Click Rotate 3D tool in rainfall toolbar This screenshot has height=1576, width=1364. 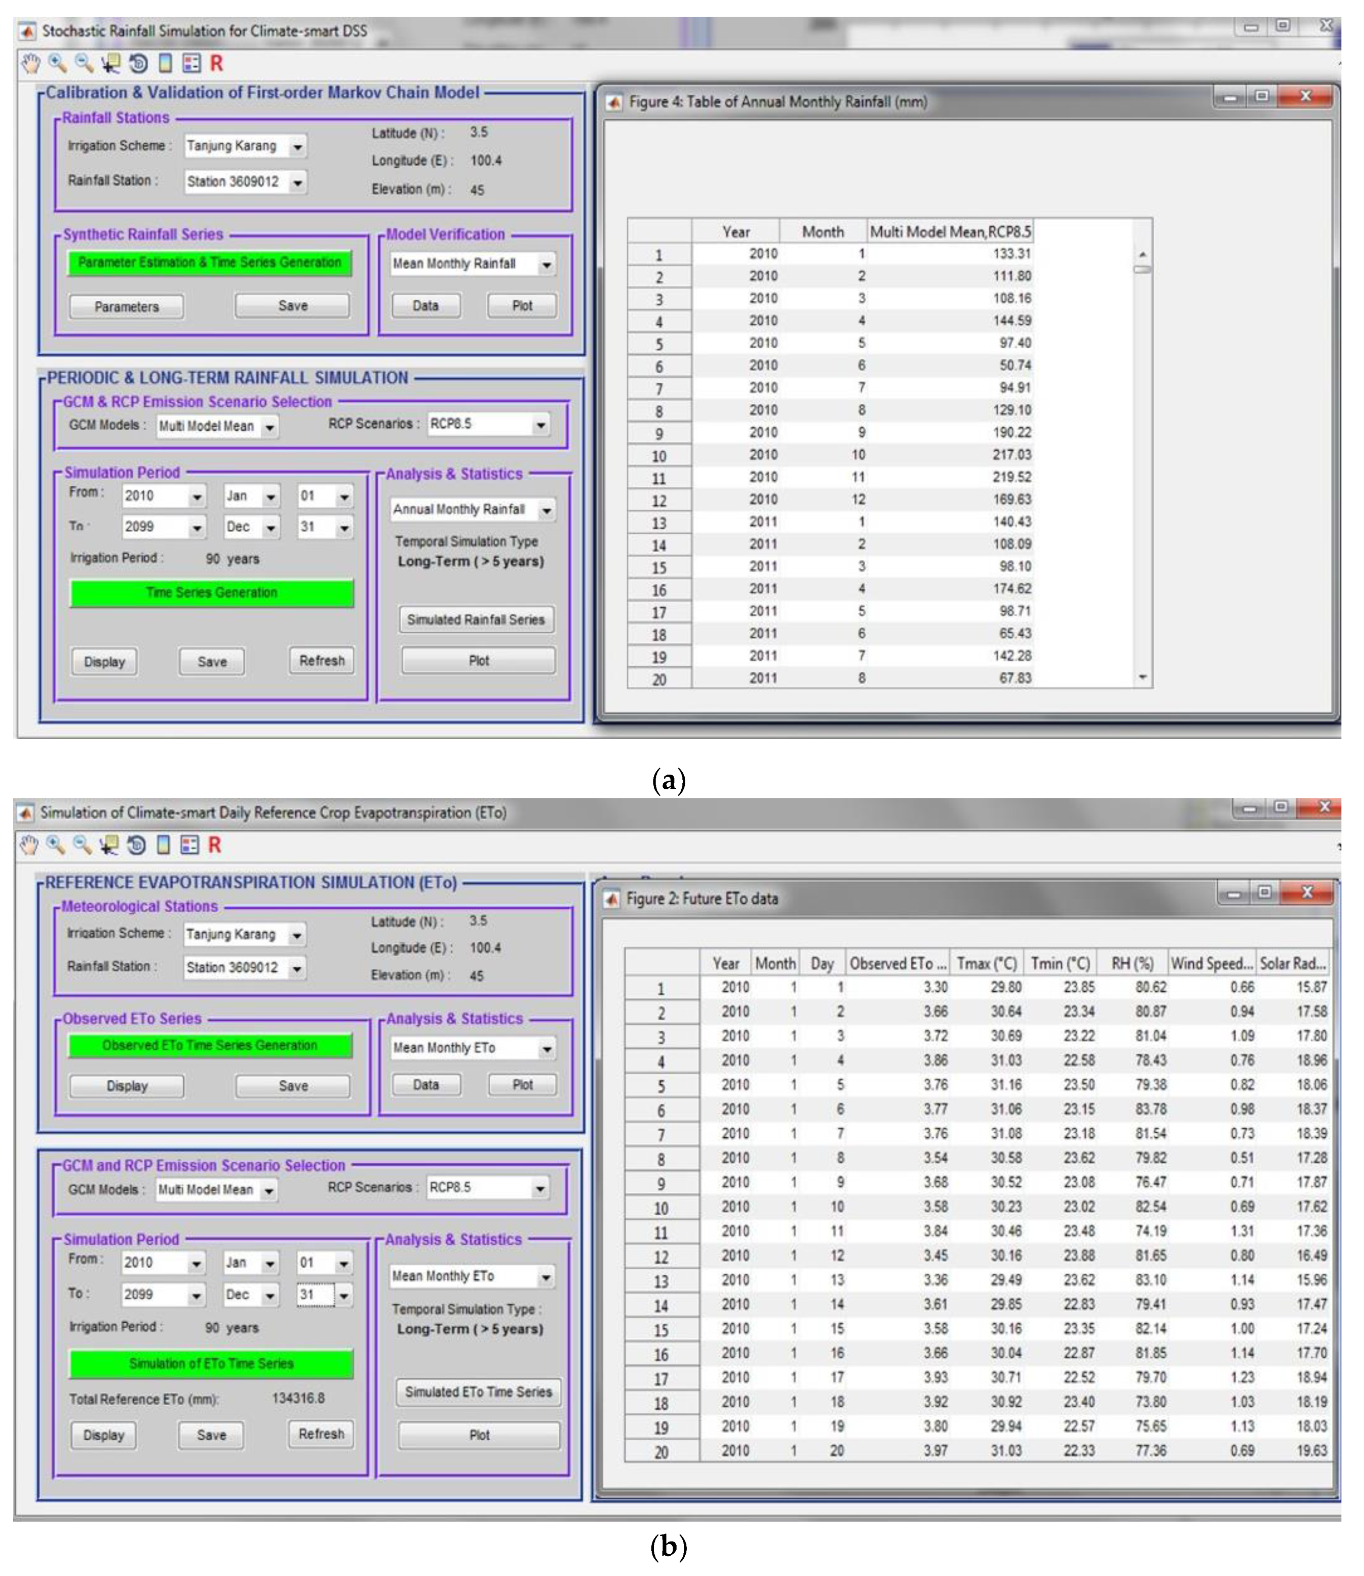pyautogui.click(x=139, y=63)
